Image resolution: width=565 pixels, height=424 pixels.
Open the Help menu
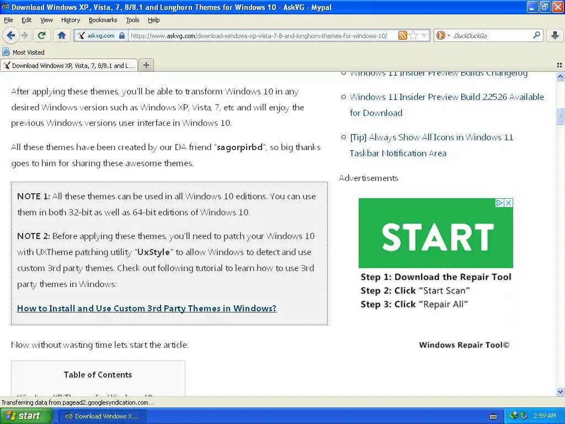[x=153, y=20]
